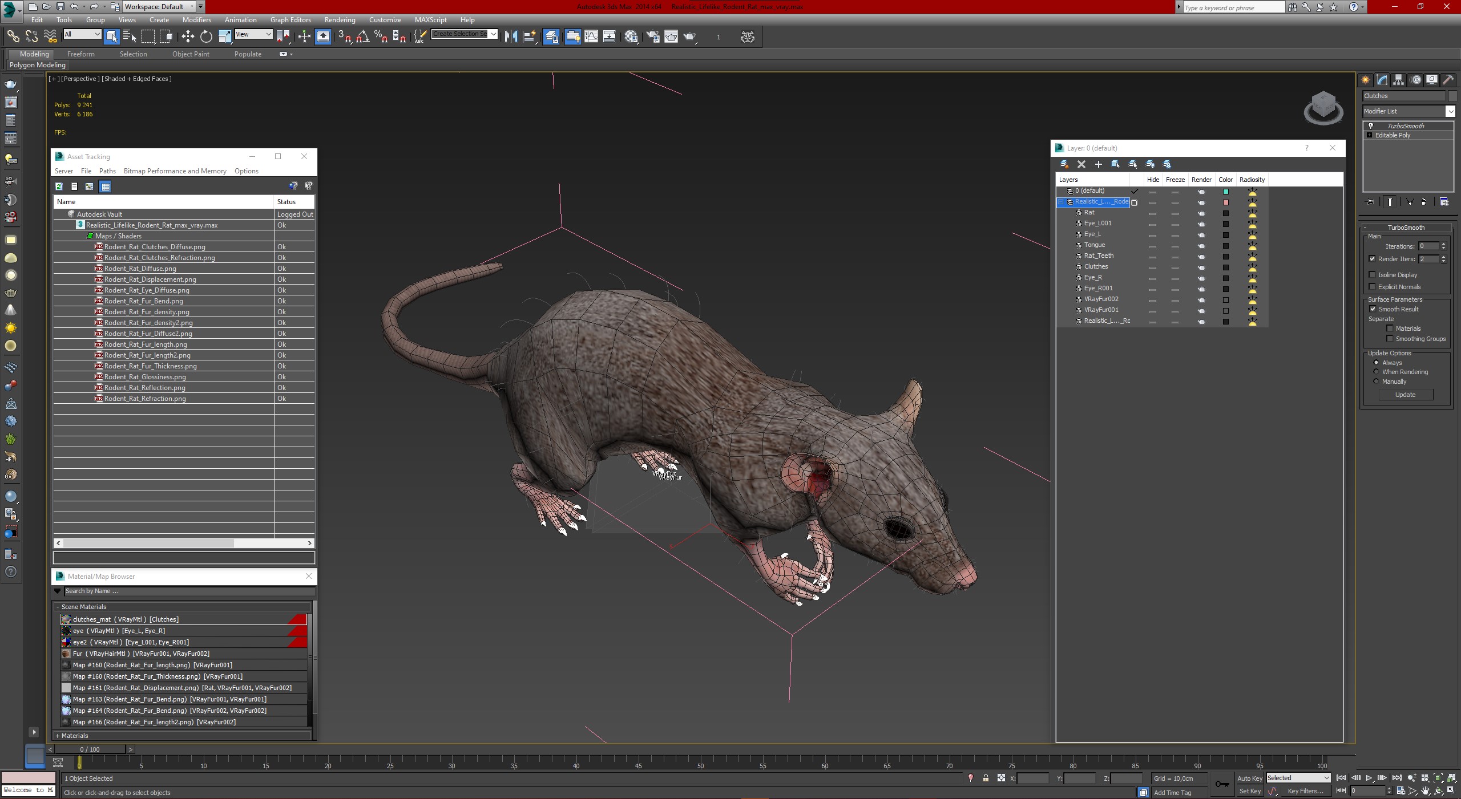Add selected objects to layer plus icon

tap(1099, 164)
